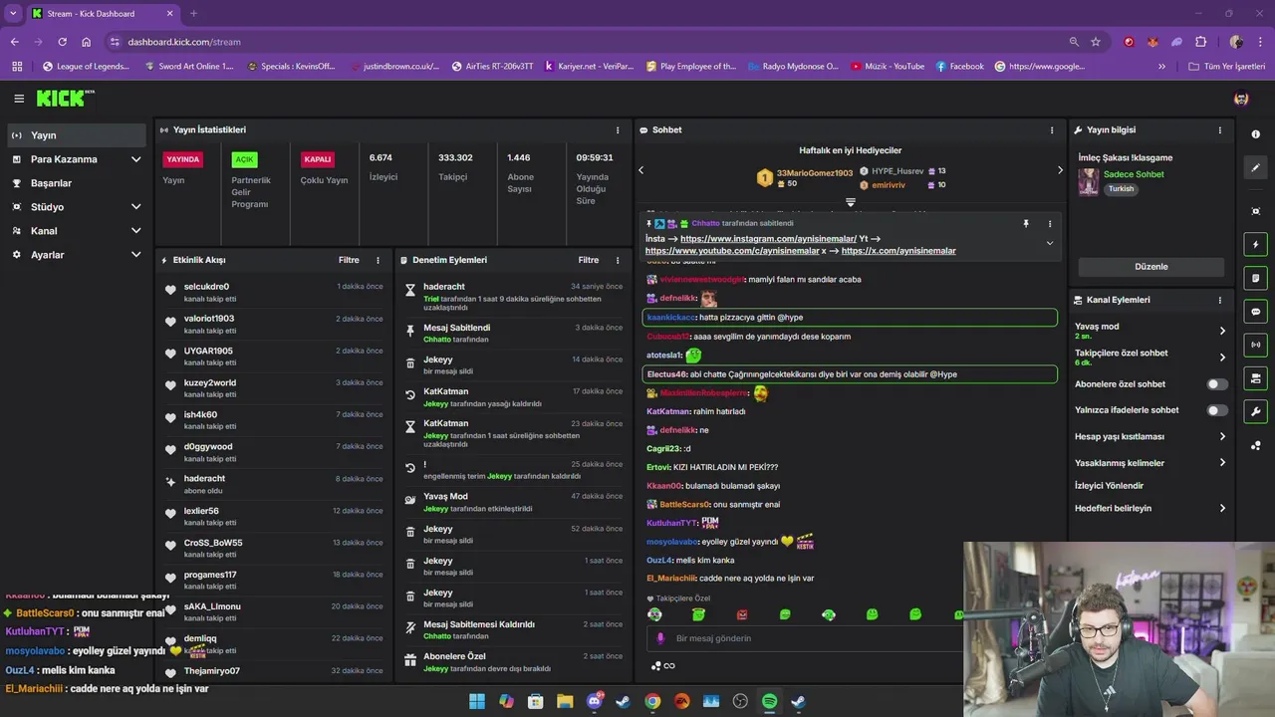Open the YouTube link in pinned message
1275x717 pixels.
pos(732,251)
